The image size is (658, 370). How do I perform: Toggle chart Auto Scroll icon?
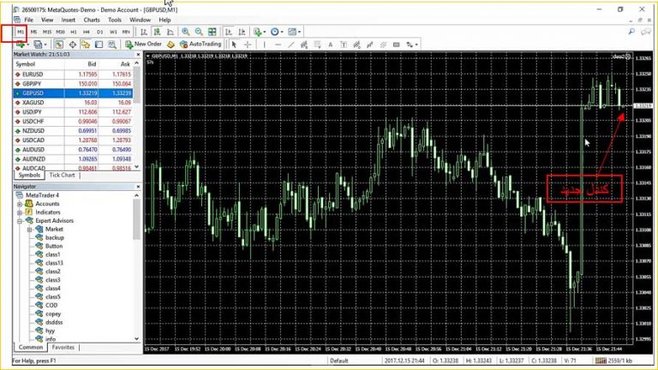point(228,32)
